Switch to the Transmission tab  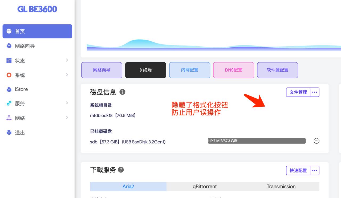coord(281,187)
